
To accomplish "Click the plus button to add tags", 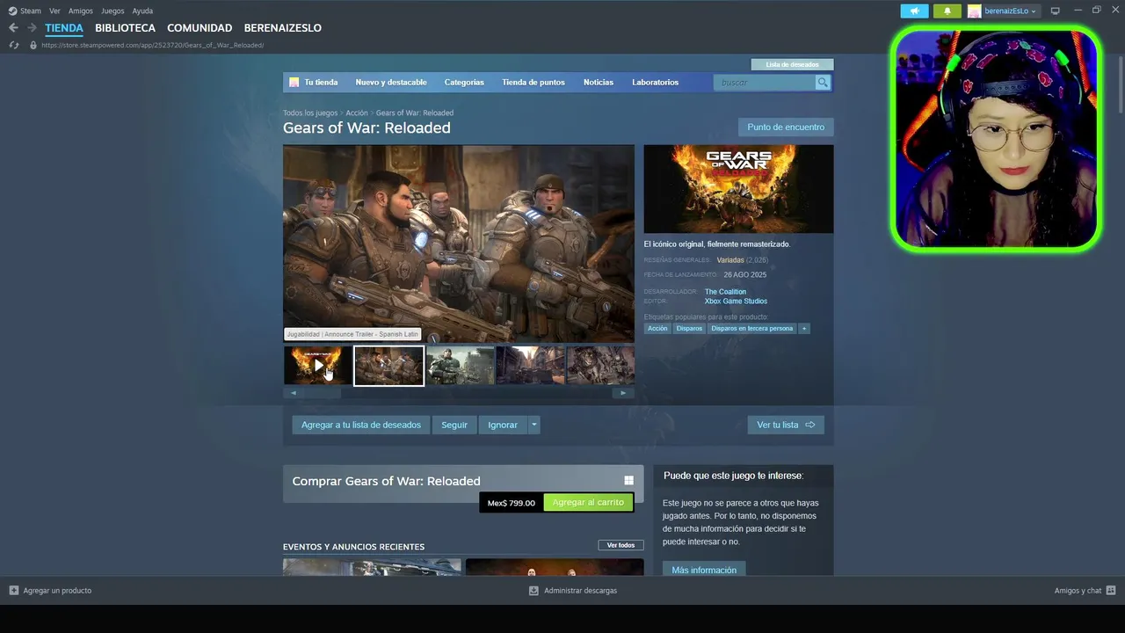I will pos(804,329).
